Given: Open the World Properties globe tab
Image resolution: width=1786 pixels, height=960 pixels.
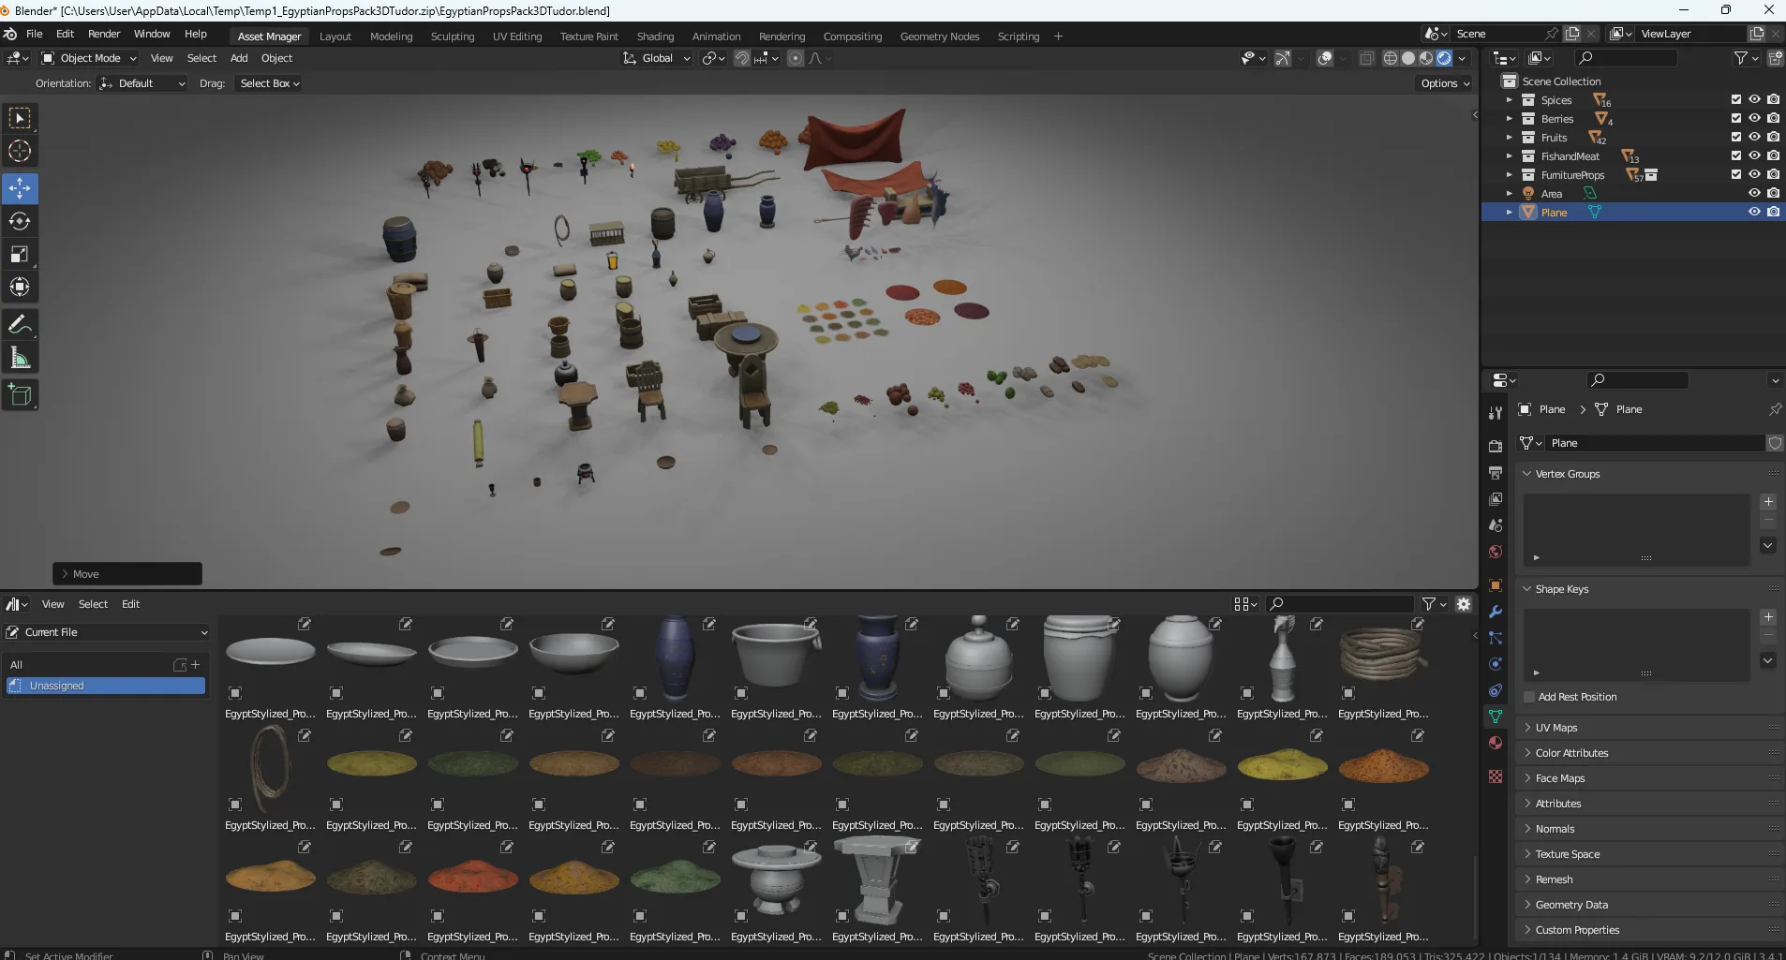Looking at the screenshot, I should pyautogui.click(x=1496, y=552).
